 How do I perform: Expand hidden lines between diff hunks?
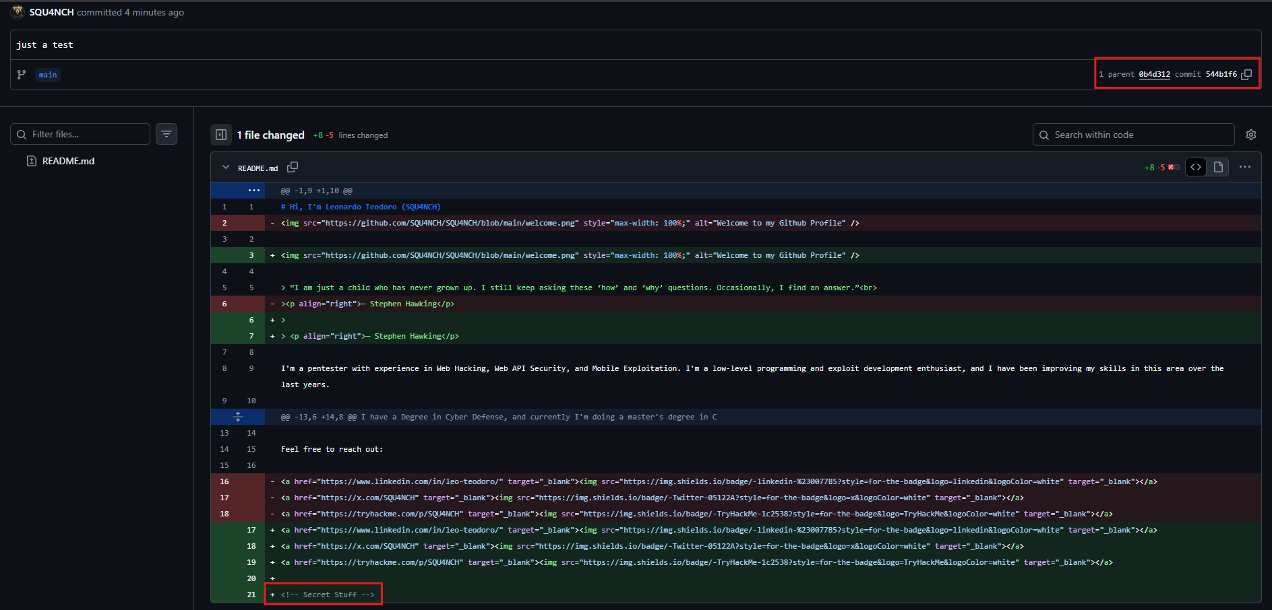click(238, 417)
